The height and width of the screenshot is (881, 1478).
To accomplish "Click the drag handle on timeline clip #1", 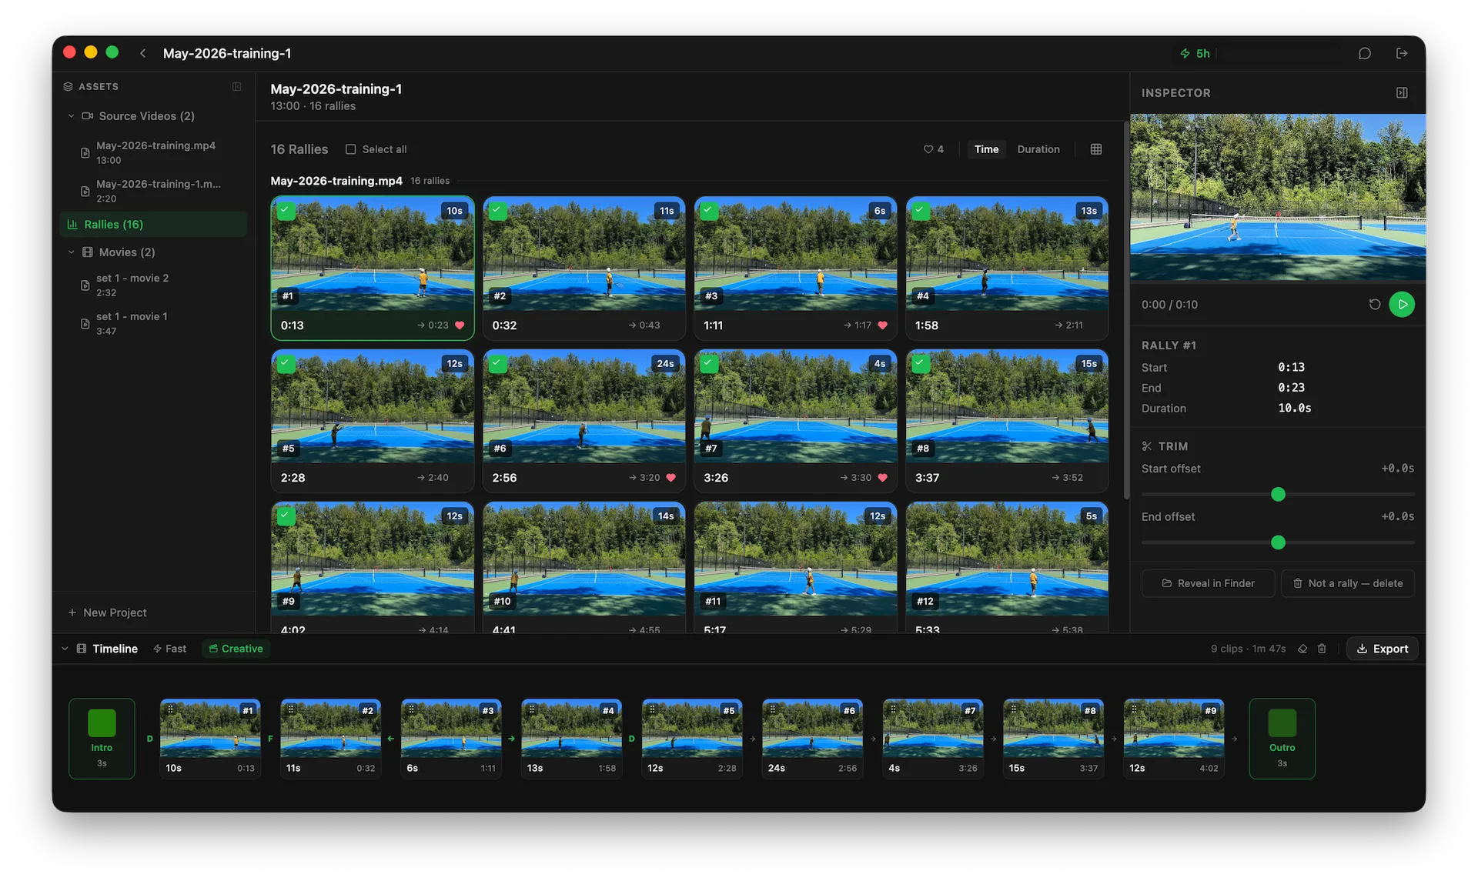I will tap(171, 709).
